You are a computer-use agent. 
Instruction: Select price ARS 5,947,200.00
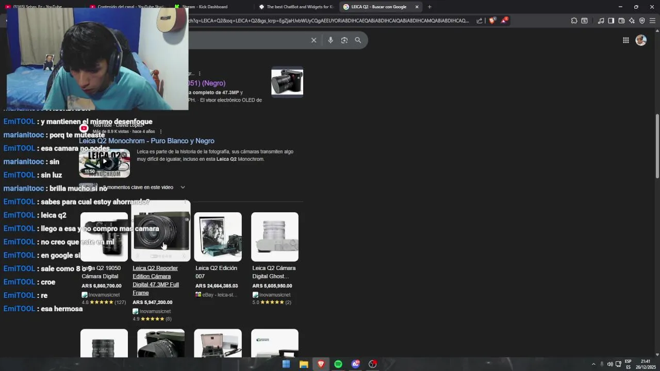(153, 302)
